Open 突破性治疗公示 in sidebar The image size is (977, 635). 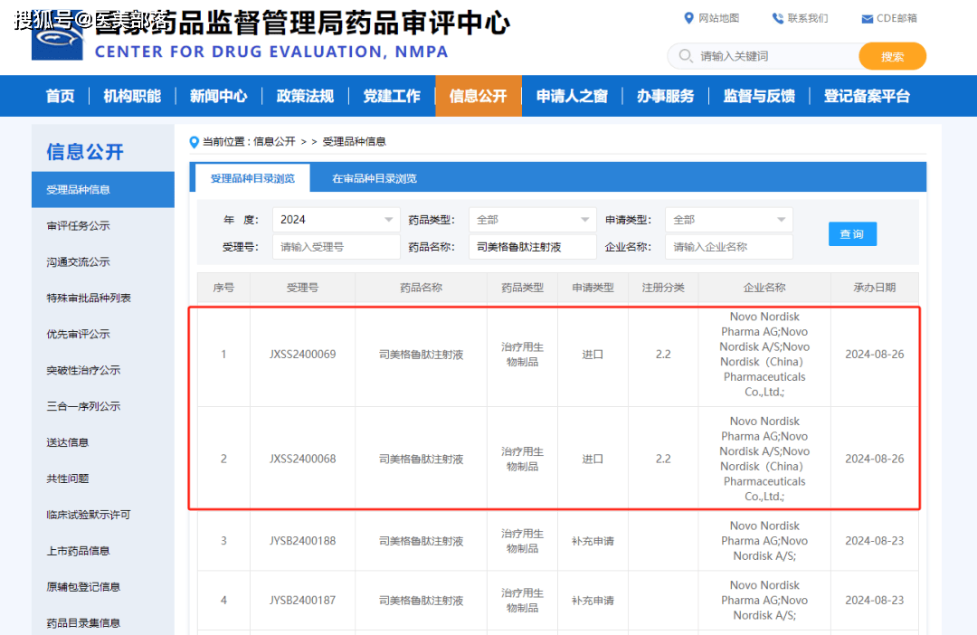pos(83,370)
